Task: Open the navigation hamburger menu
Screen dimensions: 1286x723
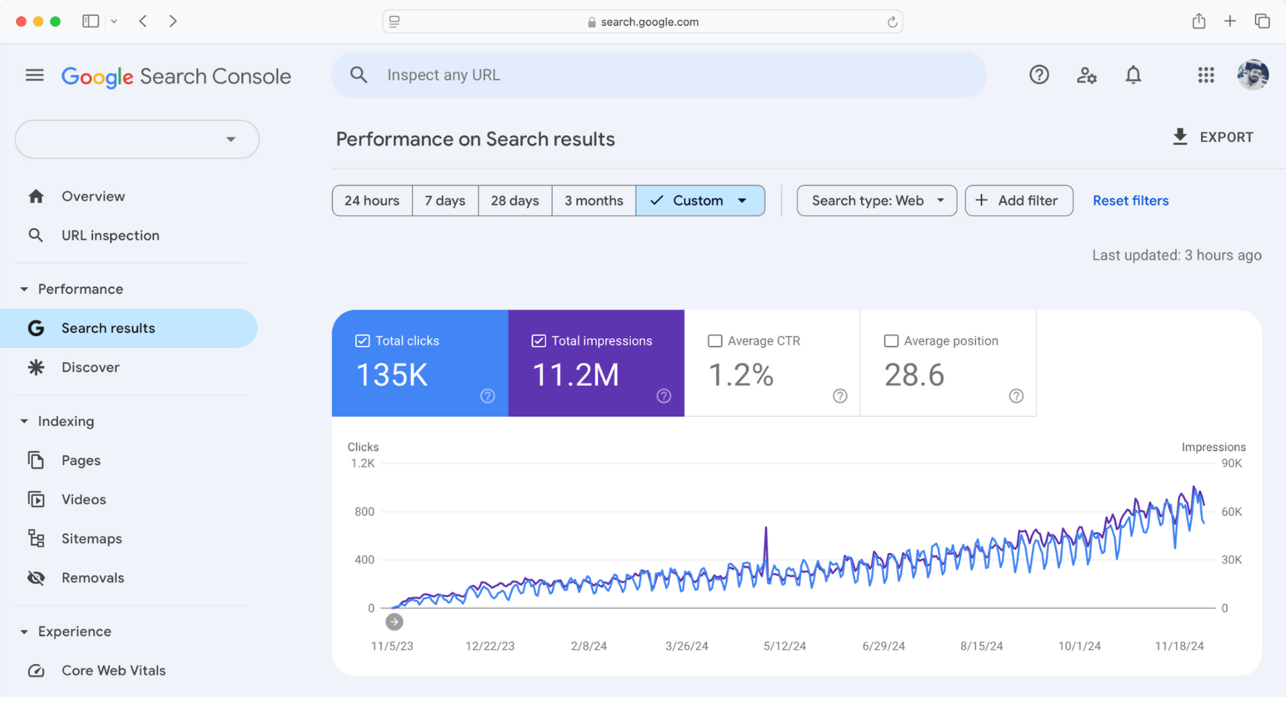Action: [x=33, y=75]
